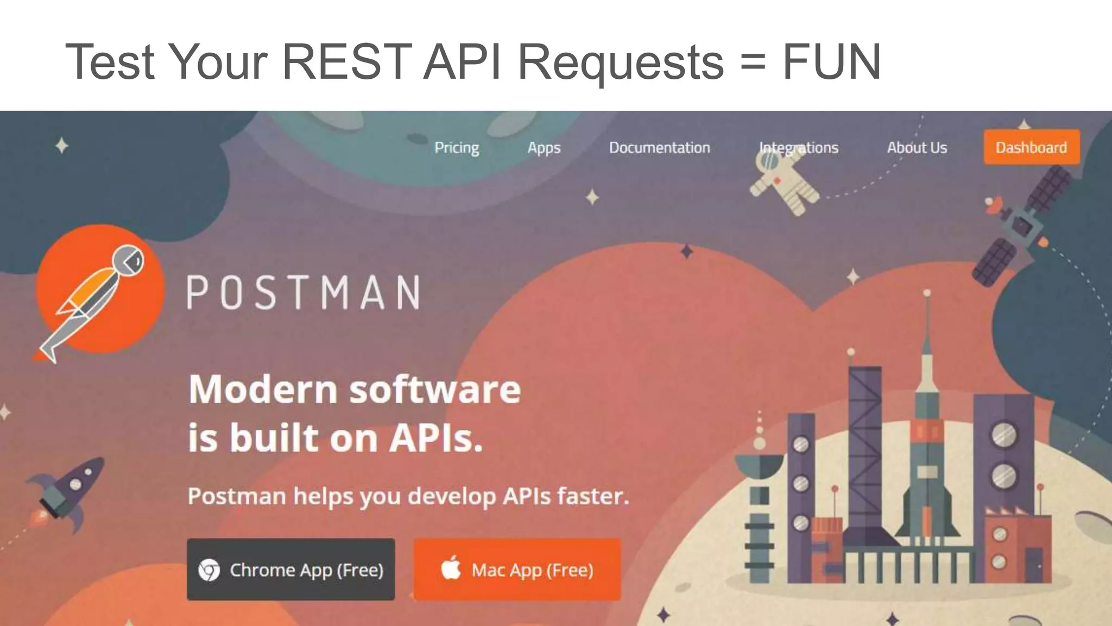Click the POSTMAN wordmark text
The width and height of the screenshot is (1112, 626).
[304, 293]
